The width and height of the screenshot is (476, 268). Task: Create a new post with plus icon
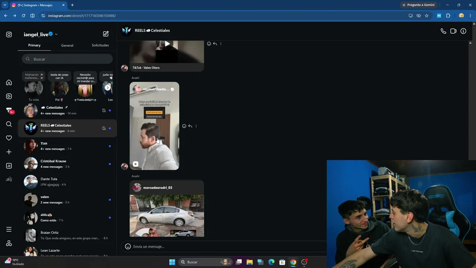point(9,152)
